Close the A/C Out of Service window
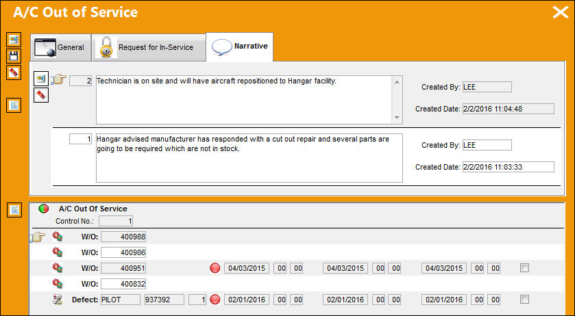This screenshot has height=316, width=575. tap(561, 12)
